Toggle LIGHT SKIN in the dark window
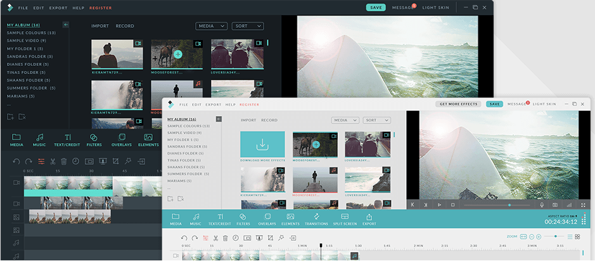Screen dimensions: 595x261 tap(435, 8)
